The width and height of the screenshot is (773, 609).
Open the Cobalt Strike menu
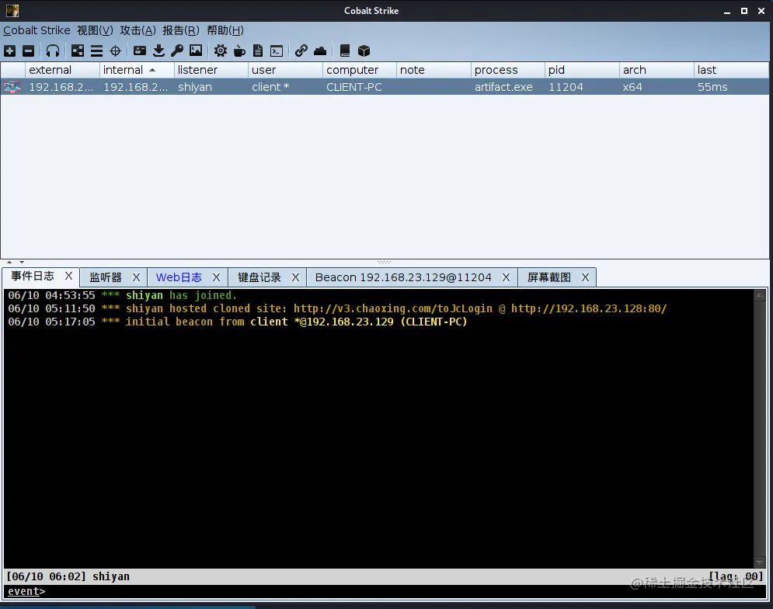[37, 30]
